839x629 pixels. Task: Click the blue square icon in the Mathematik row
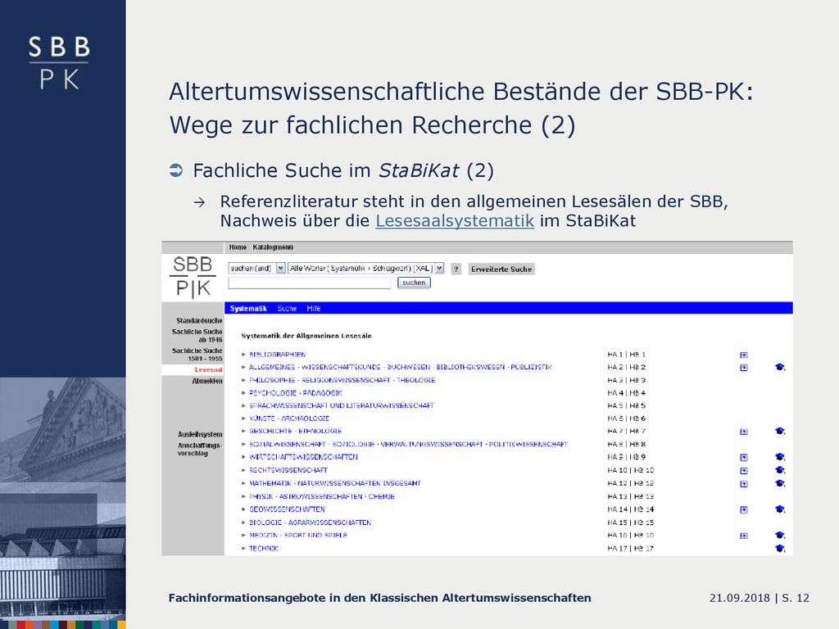point(744,484)
